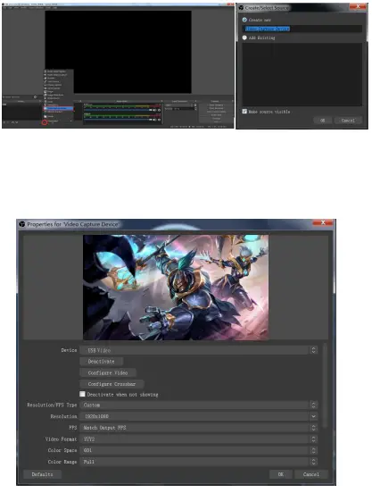Open the Device dropdown showing USB Video
Viewport: 372px width, 493px height.
(198, 350)
